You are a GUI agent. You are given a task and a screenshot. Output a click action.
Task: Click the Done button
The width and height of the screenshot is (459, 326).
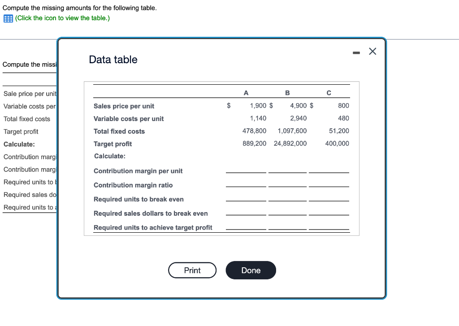tap(251, 270)
